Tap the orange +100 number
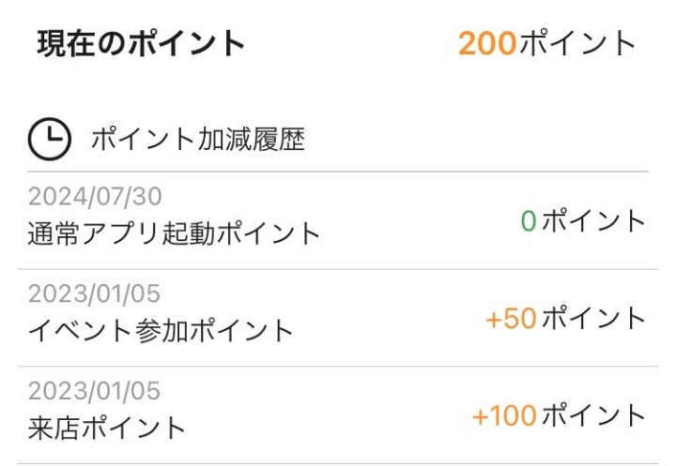The width and height of the screenshot is (676, 466). tap(505, 415)
